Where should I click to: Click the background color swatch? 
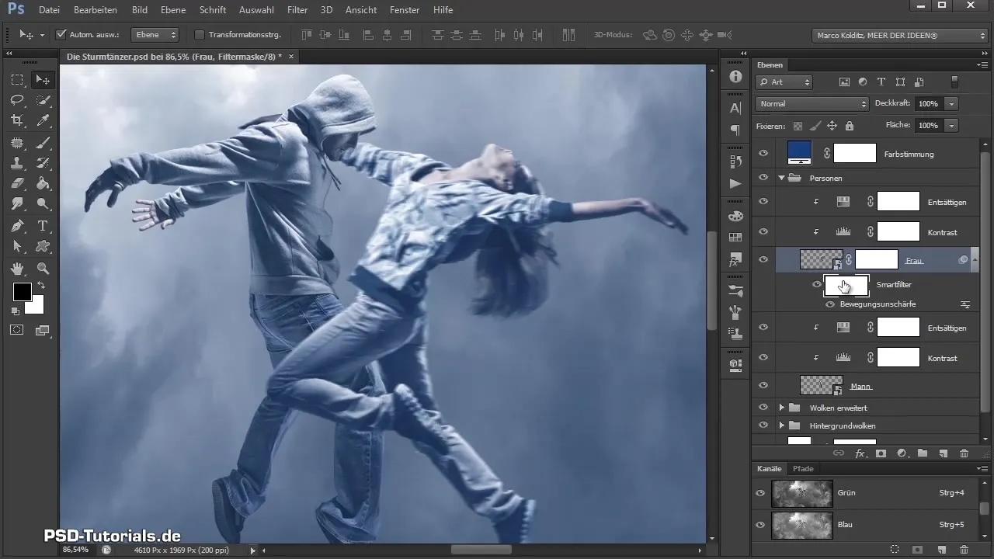point(36,306)
